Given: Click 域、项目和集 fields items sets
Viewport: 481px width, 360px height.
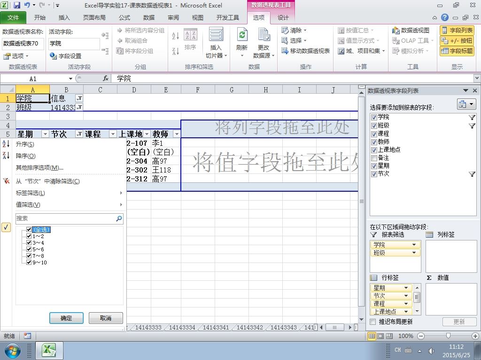Looking at the screenshot, I should 361,51.
